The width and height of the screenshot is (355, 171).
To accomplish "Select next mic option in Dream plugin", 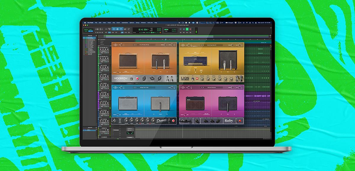I will [x=167, y=114].
